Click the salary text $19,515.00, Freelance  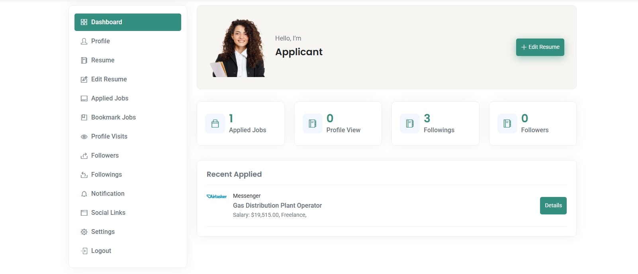pyautogui.click(x=270, y=215)
